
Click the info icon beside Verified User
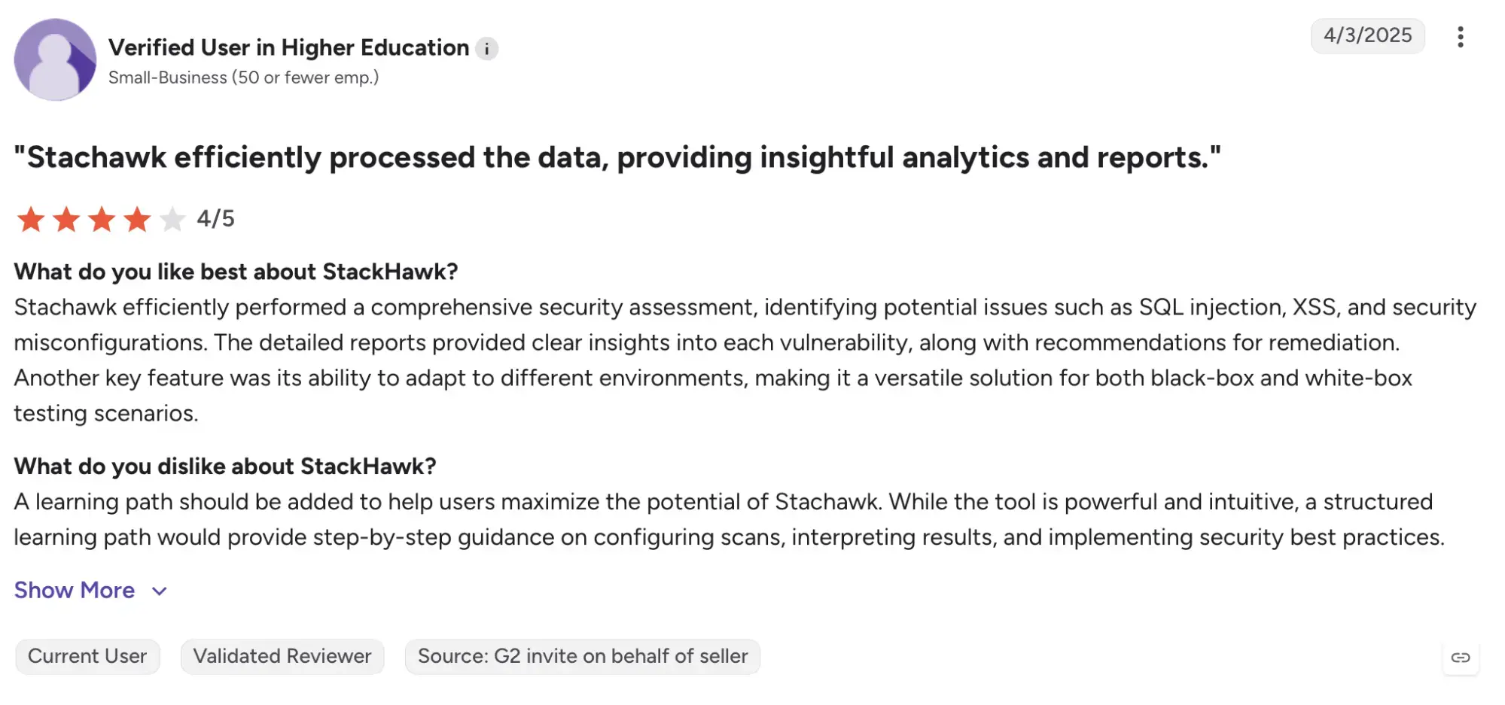point(486,49)
